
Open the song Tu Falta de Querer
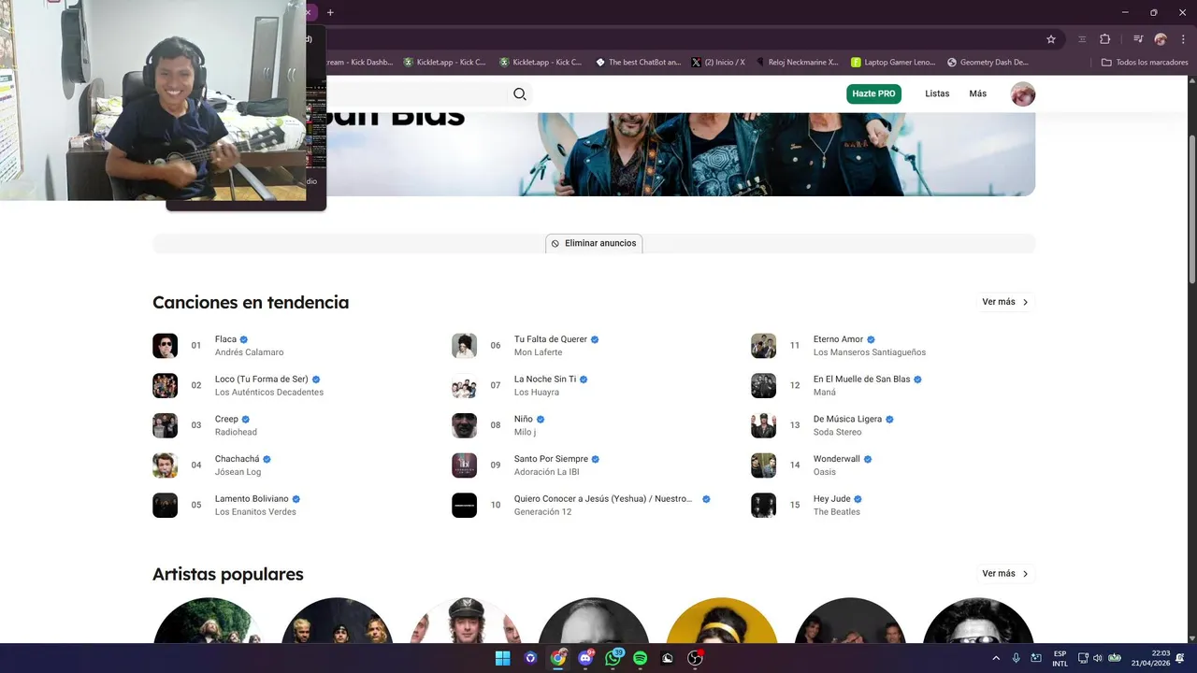click(550, 339)
